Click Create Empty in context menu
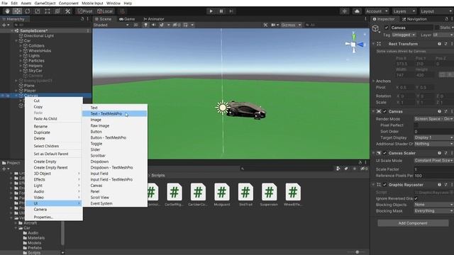This screenshot has width=454, height=255. (x=54, y=161)
